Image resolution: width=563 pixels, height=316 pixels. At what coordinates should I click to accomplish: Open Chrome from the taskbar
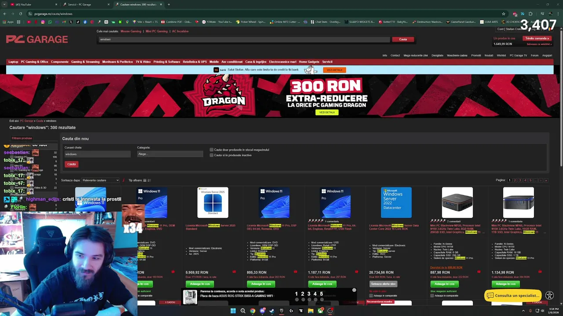tap(252, 311)
